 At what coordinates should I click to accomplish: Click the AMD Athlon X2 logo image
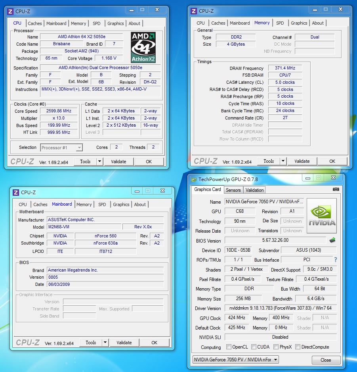pos(143,47)
